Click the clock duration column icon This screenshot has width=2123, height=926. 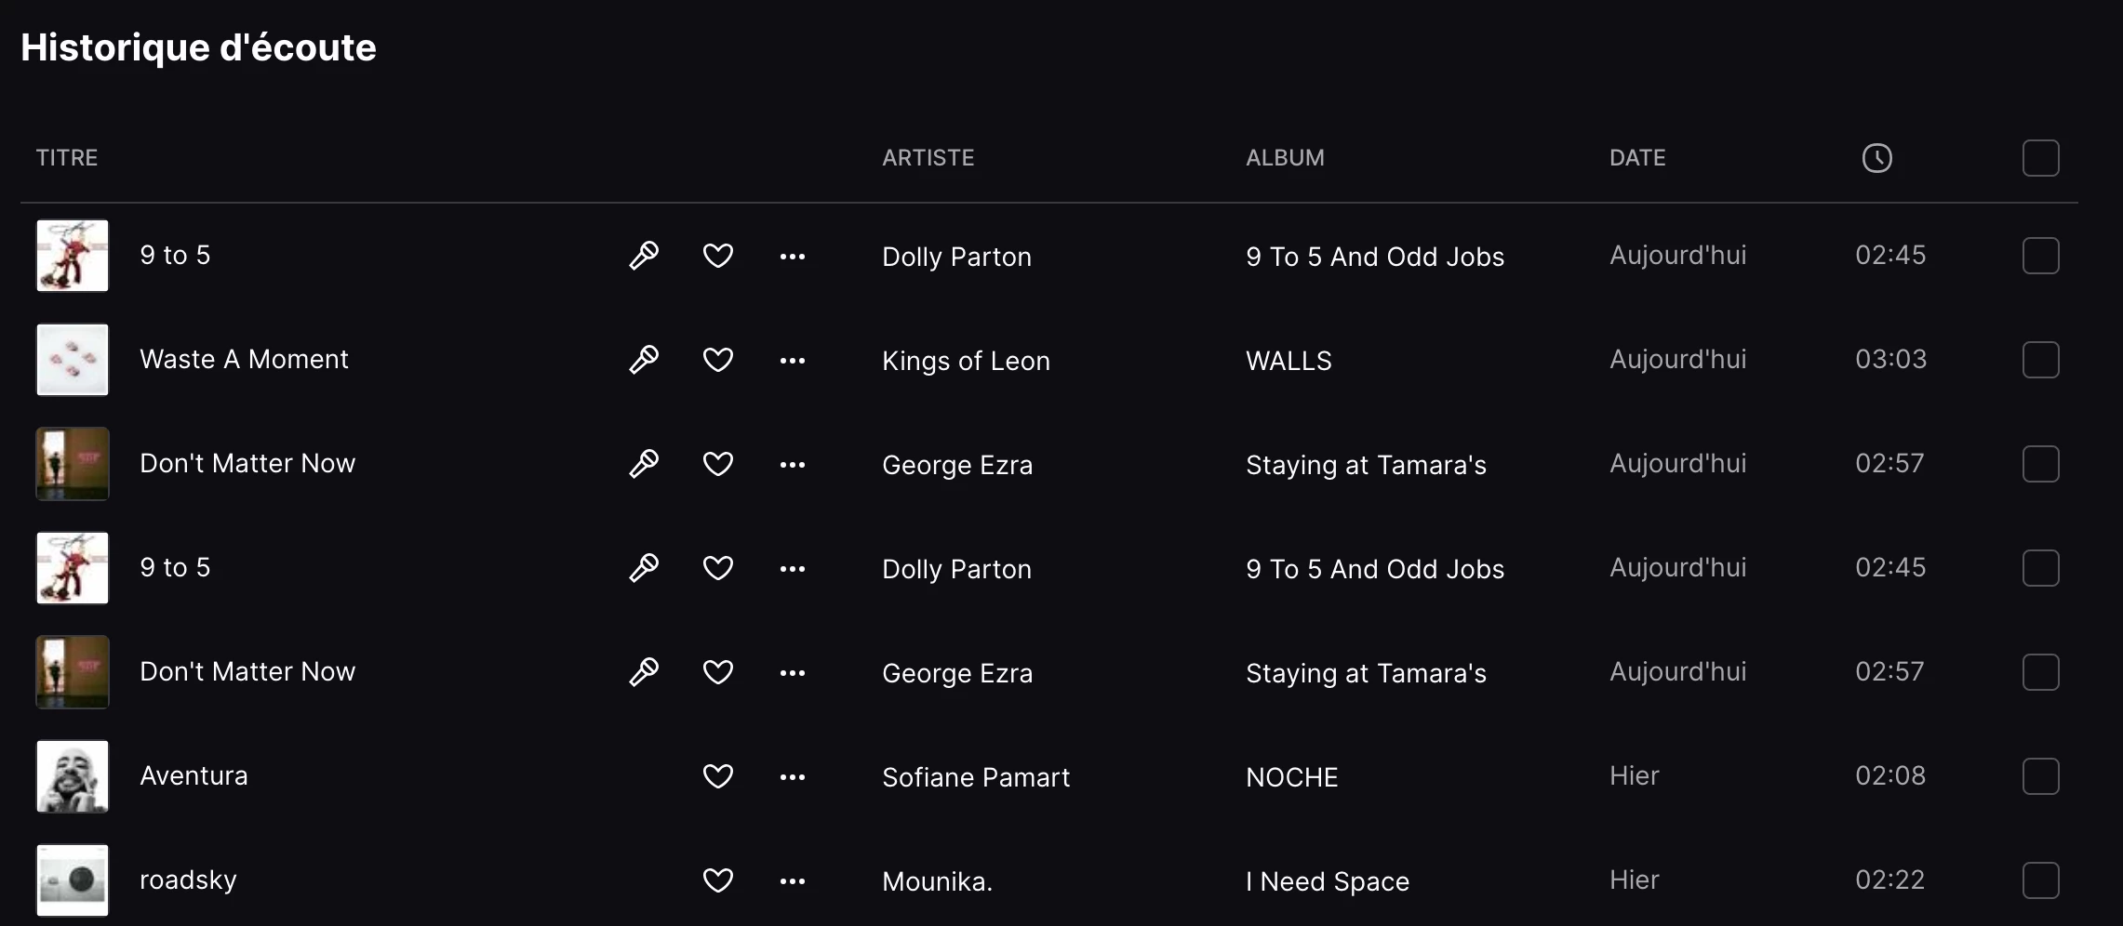click(1876, 158)
